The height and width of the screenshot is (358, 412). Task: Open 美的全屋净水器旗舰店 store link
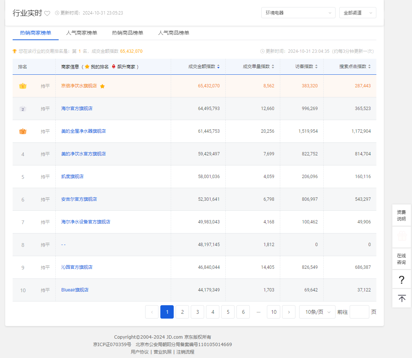tap(83, 131)
